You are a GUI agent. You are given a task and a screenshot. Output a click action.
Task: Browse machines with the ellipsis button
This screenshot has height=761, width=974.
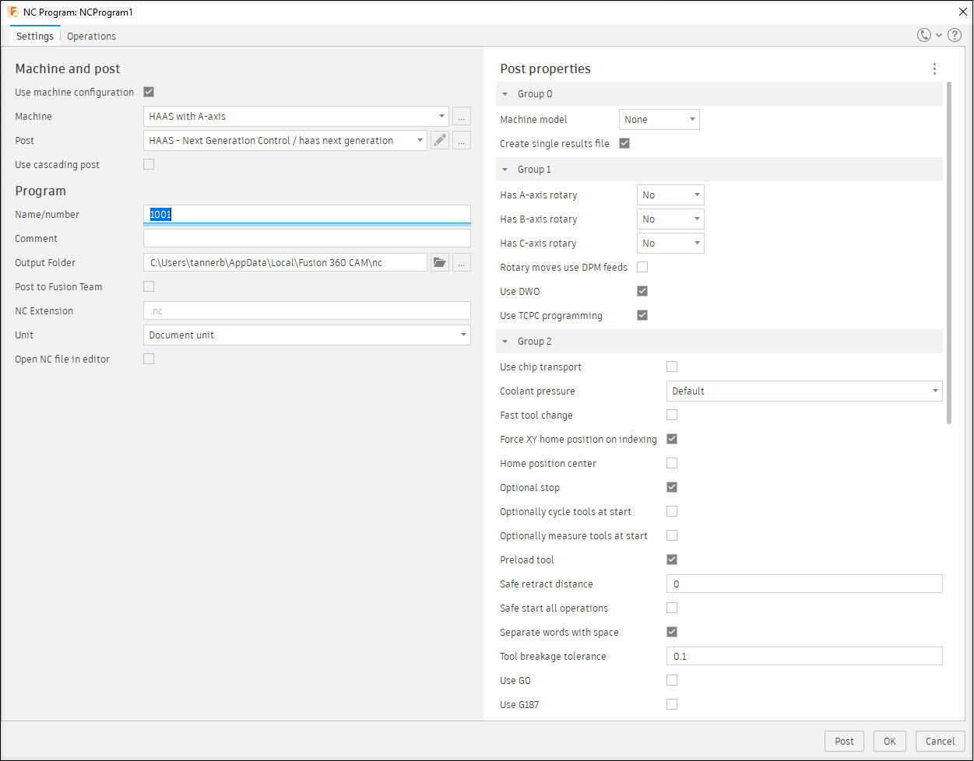tap(462, 117)
